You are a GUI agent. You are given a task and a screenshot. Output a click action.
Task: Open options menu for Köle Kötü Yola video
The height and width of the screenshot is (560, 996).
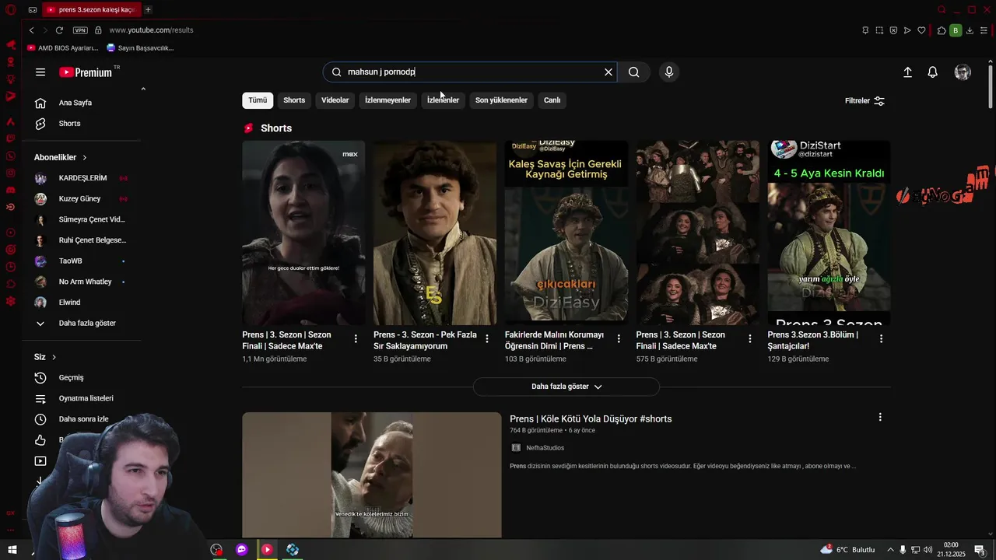880,418
